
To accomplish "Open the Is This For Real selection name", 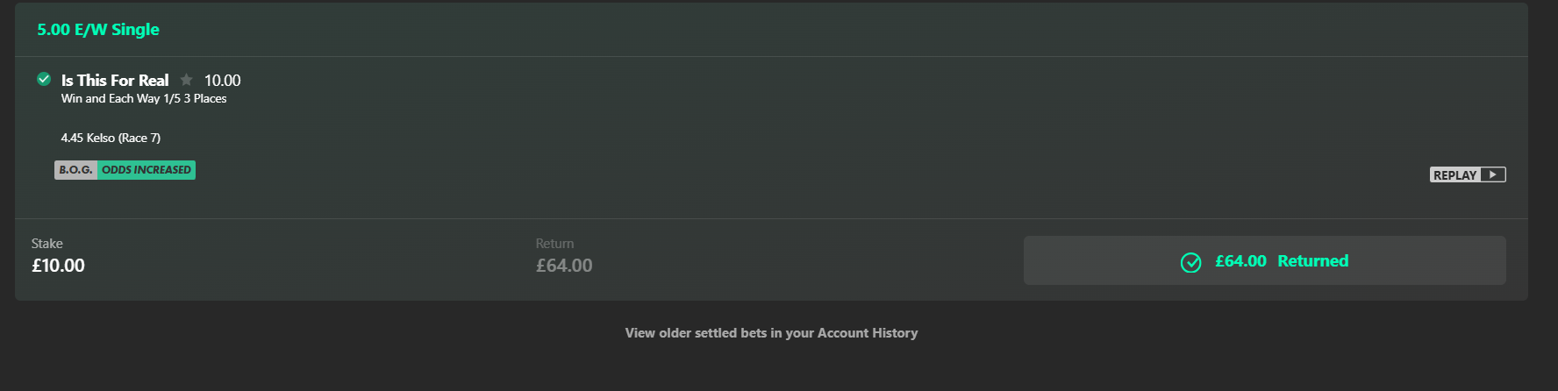I will (115, 80).
